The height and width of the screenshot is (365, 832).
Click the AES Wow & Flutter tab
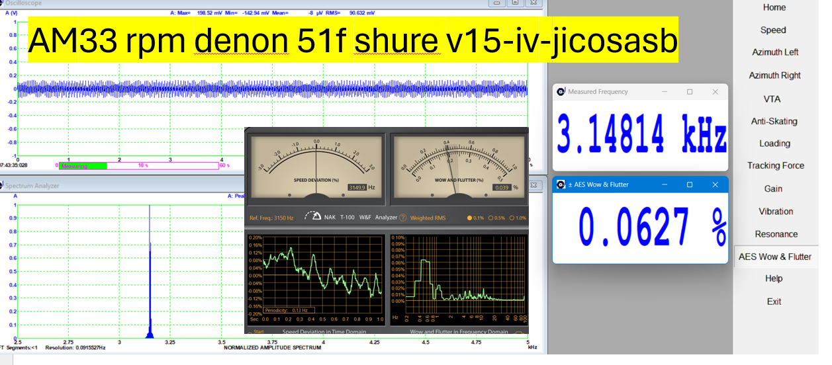click(775, 257)
